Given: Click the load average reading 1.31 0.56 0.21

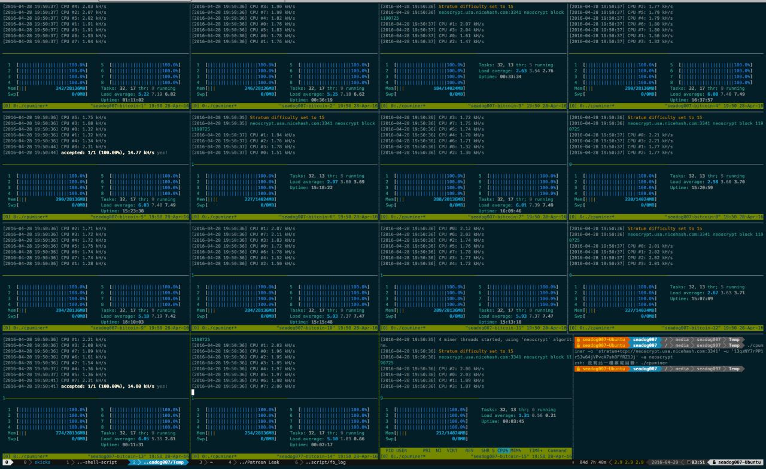Looking at the screenshot, I should (537, 416).
